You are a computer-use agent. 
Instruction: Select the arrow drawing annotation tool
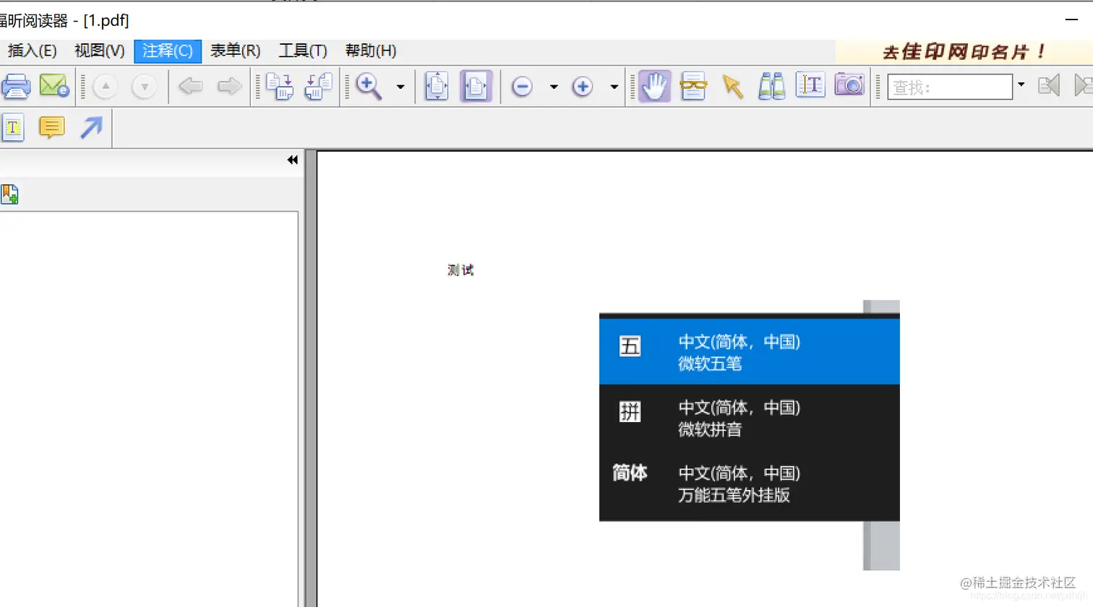[90, 128]
